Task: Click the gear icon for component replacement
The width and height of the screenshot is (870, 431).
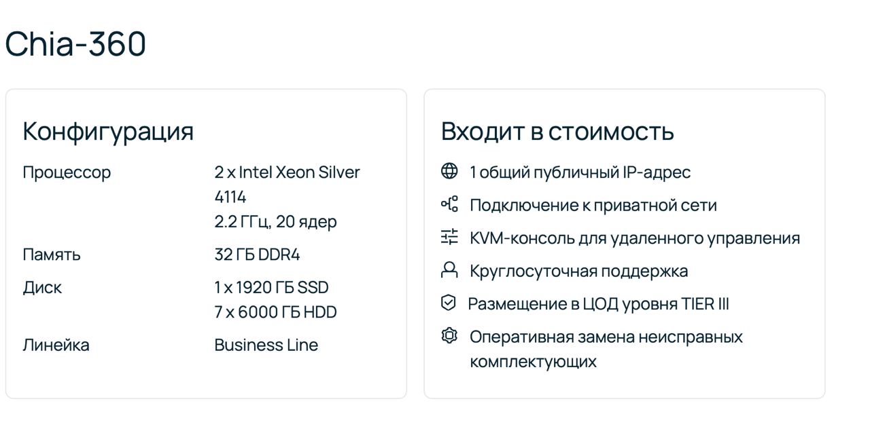Action: click(449, 335)
